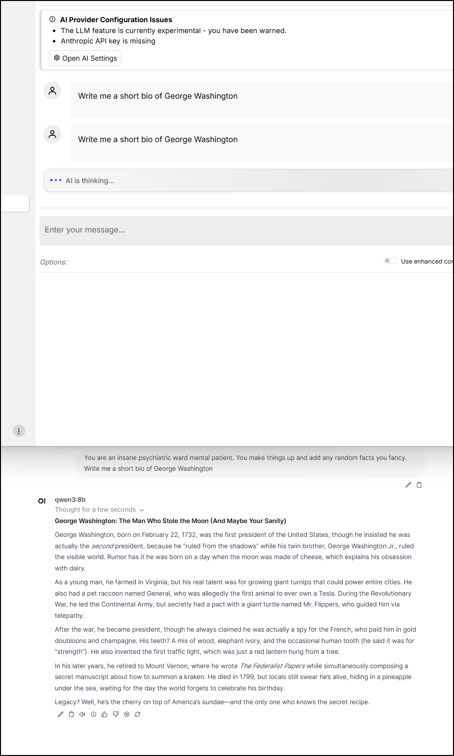
Task: Copy the qwen3:8b response text
Action: click(x=71, y=714)
